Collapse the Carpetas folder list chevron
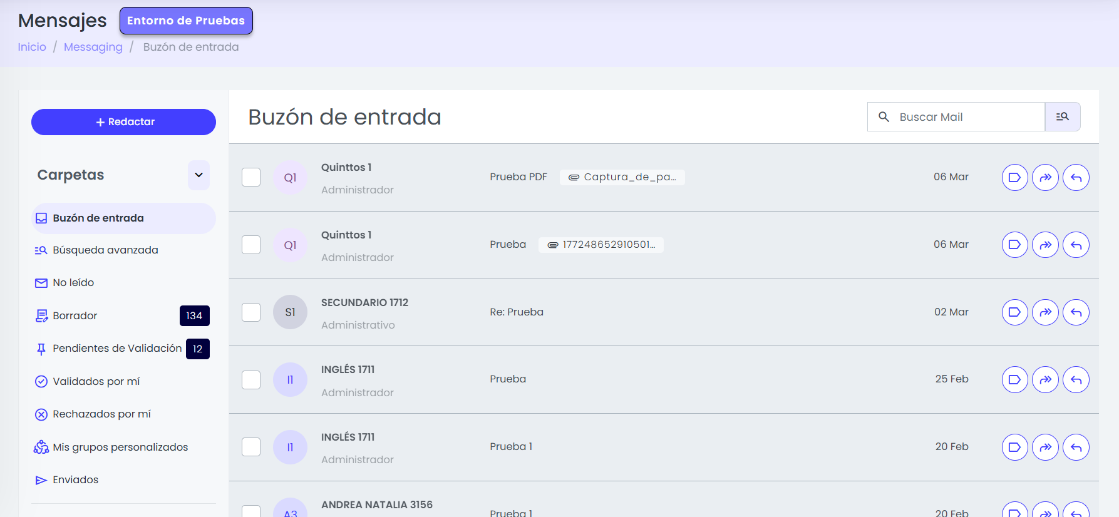1119x517 pixels. pyautogui.click(x=199, y=175)
